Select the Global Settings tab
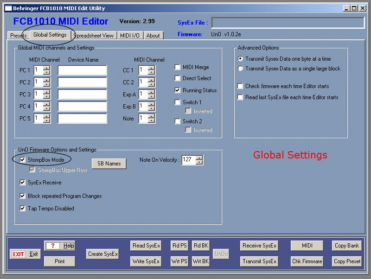This screenshot has height=279, width=371. click(x=50, y=35)
